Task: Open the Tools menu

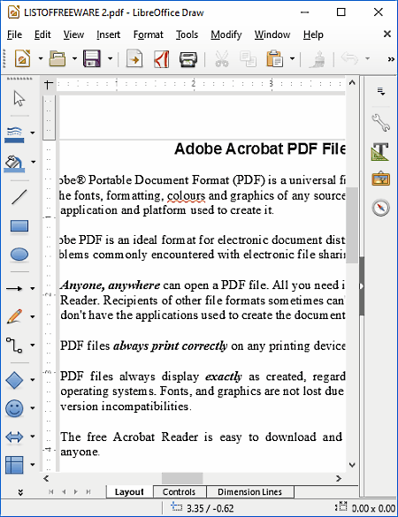Action: (x=187, y=34)
